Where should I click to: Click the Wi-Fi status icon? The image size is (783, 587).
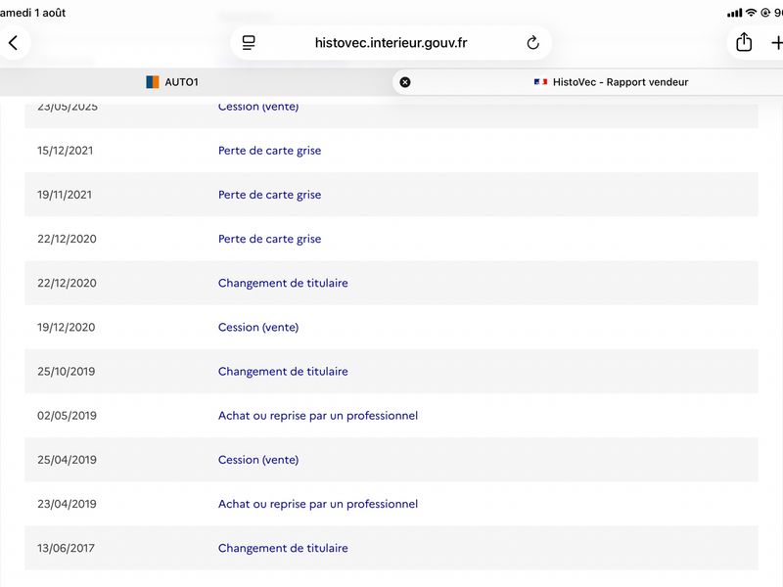point(751,13)
